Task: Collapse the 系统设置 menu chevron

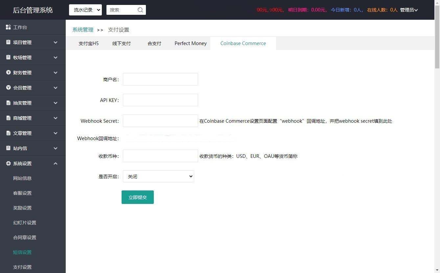Action: pos(56,163)
